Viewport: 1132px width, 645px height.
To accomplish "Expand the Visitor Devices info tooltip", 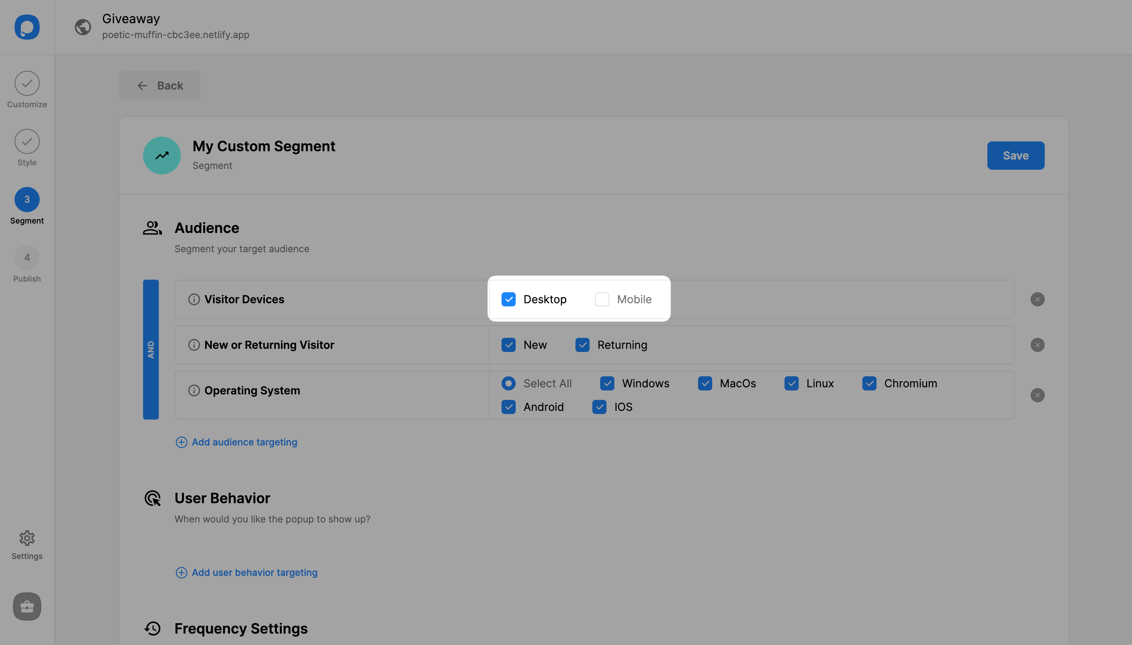I will point(194,299).
